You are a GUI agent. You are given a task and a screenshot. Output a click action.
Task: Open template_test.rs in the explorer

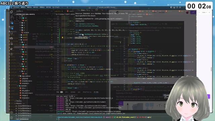point(26,81)
